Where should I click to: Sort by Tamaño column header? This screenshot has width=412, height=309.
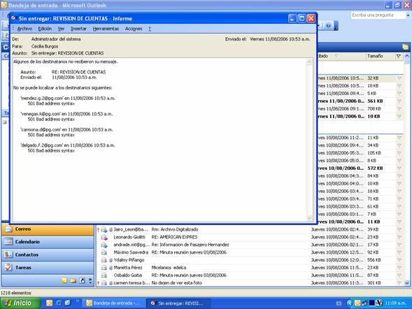coord(381,56)
